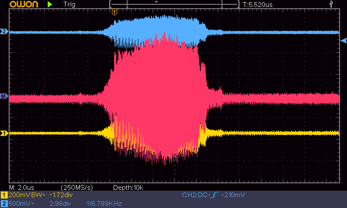Select the blue channel 2 ground marker
The width and height of the screenshot is (347, 208).
point(4,32)
